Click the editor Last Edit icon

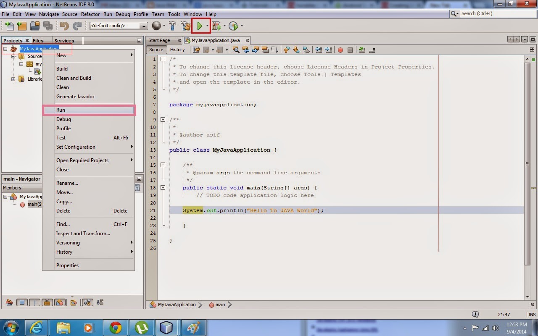point(196,50)
